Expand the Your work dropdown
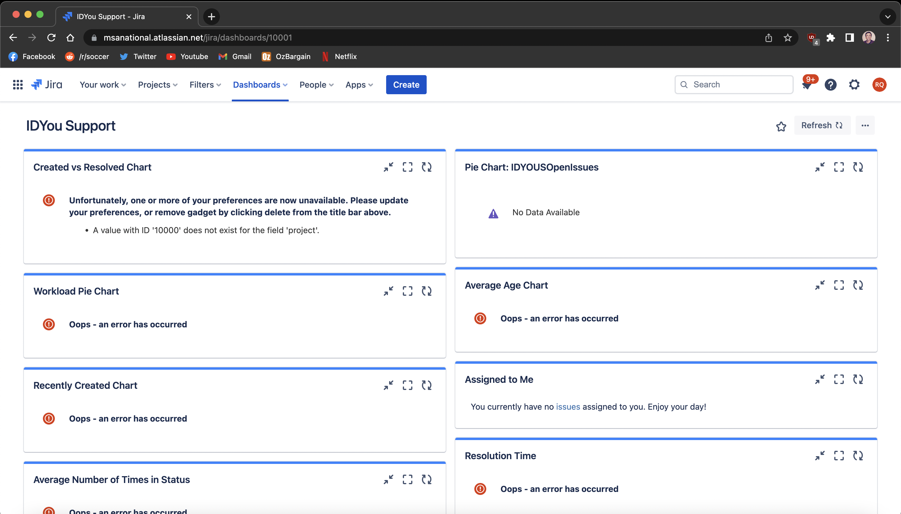 tap(103, 85)
